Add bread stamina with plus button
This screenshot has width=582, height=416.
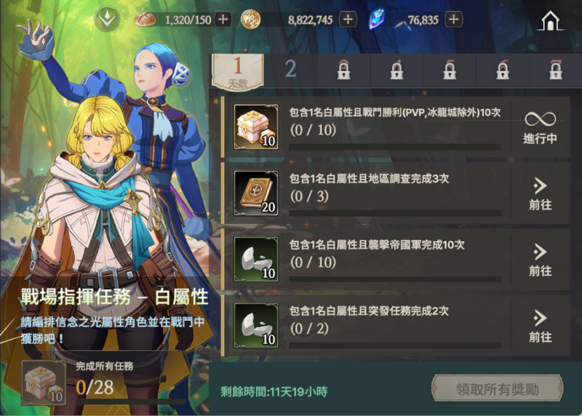coord(223,19)
